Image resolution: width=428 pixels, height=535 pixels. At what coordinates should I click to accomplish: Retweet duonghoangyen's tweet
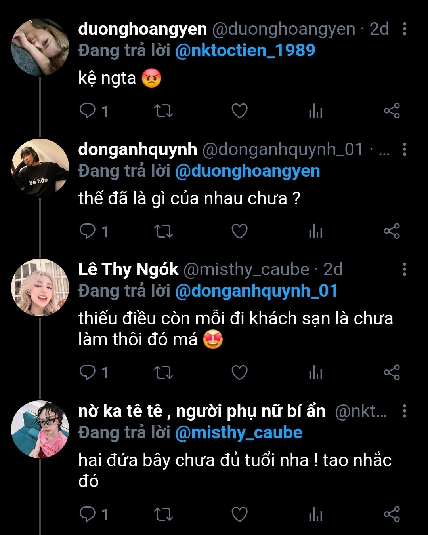pyautogui.click(x=163, y=111)
